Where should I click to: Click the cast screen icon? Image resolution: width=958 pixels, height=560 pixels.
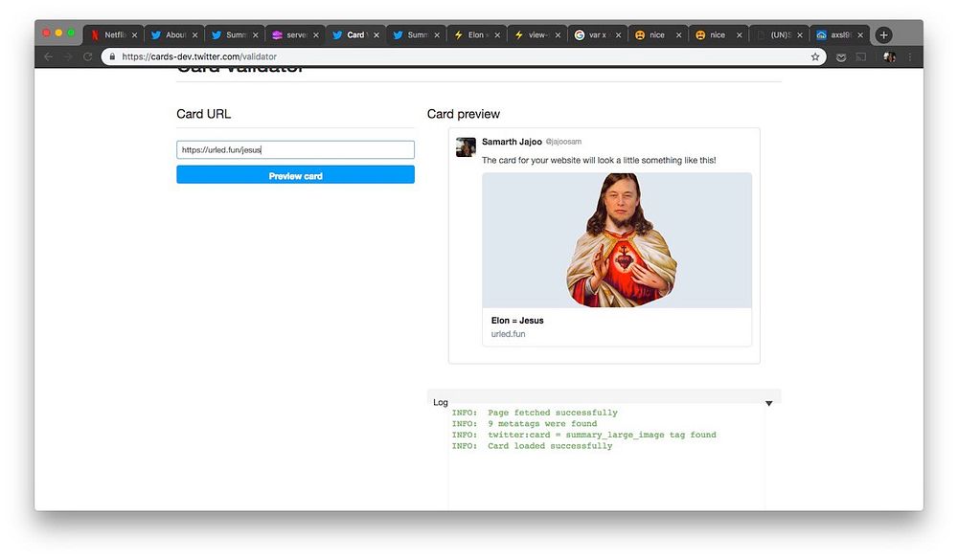pos(861,56)
